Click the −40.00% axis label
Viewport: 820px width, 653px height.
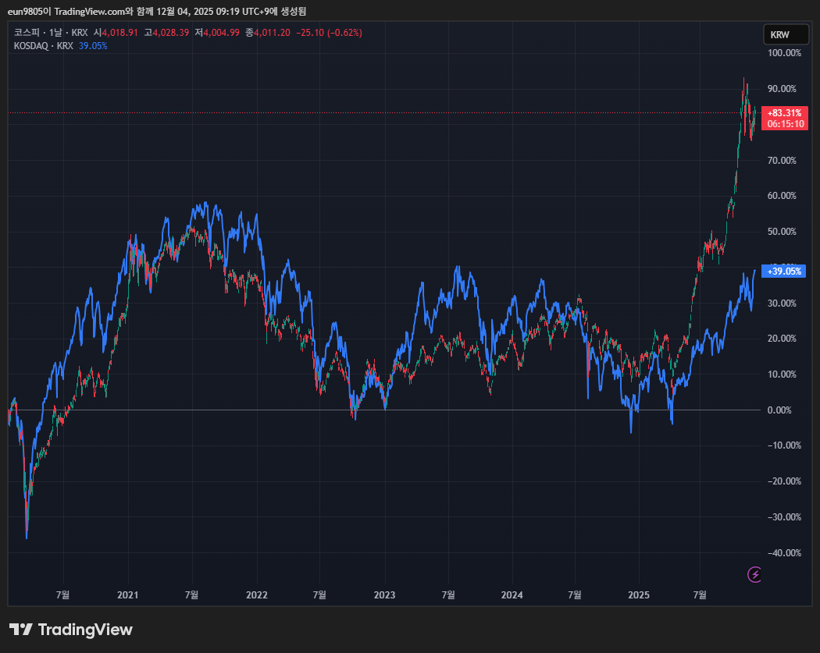click(784, 552)
